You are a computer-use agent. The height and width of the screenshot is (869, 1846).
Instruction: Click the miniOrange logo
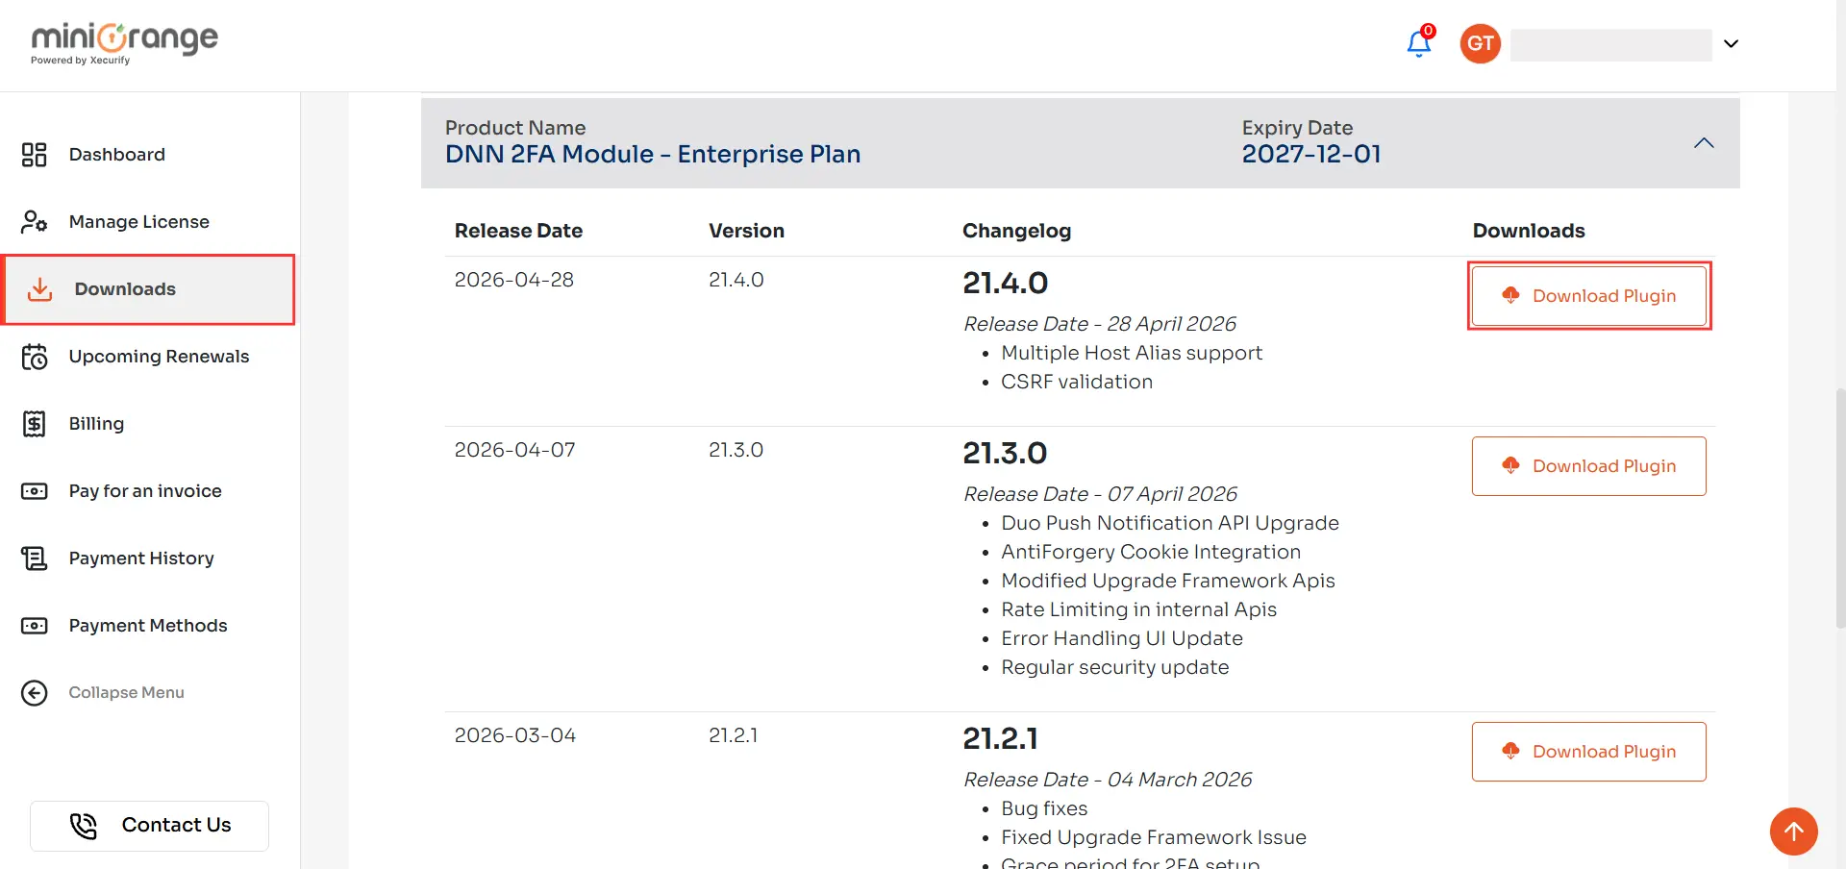tap(125, 43)
